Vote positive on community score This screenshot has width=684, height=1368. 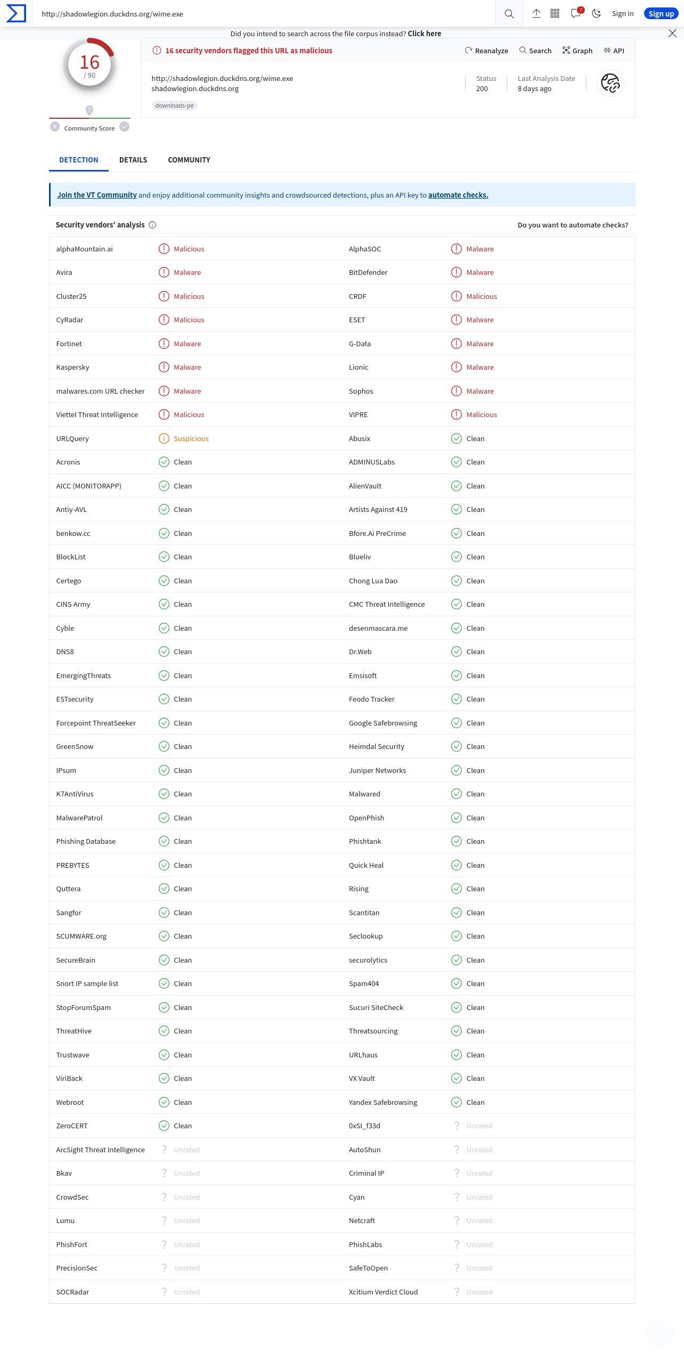pyautogui.click(x=125, y=127)
